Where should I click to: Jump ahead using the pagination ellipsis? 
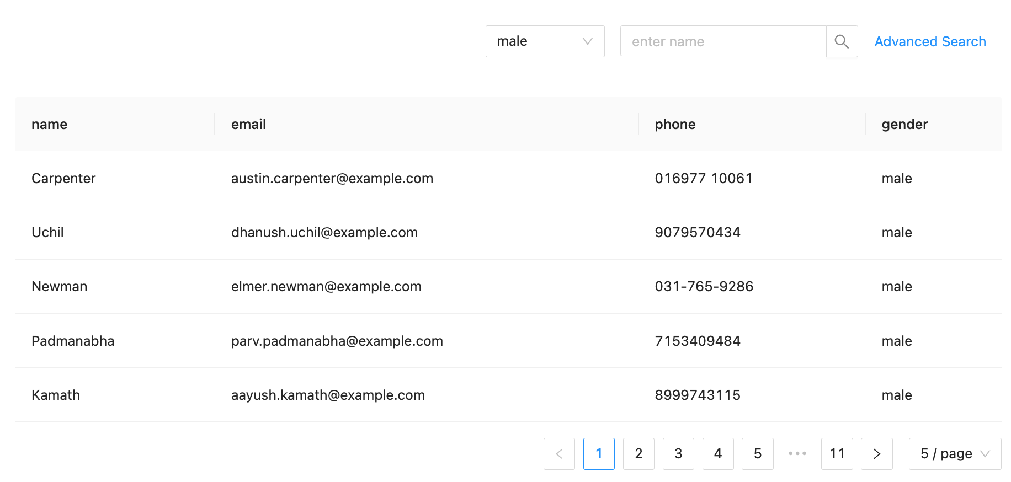coord(797,454)
